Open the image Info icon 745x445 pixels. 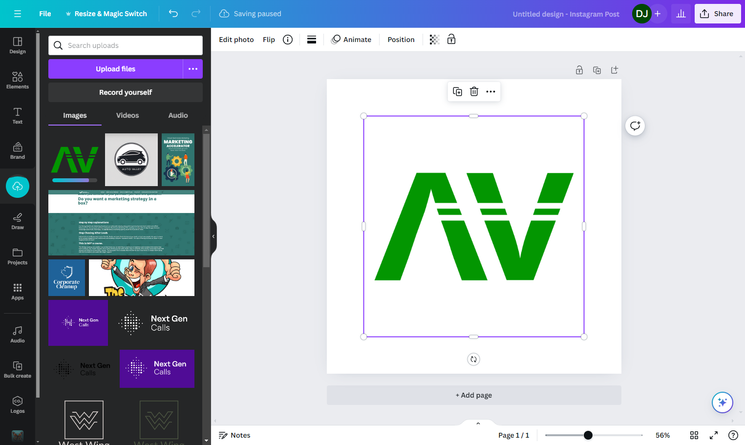pos(288,40)
